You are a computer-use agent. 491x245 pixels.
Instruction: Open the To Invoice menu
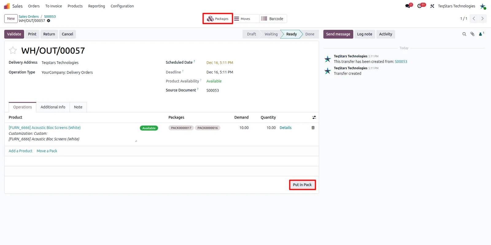coord(54,6)
